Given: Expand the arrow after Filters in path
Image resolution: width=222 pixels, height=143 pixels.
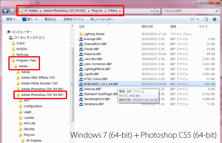Looking at the screenshot, I should pyautogui.click(x=120, y=11).
